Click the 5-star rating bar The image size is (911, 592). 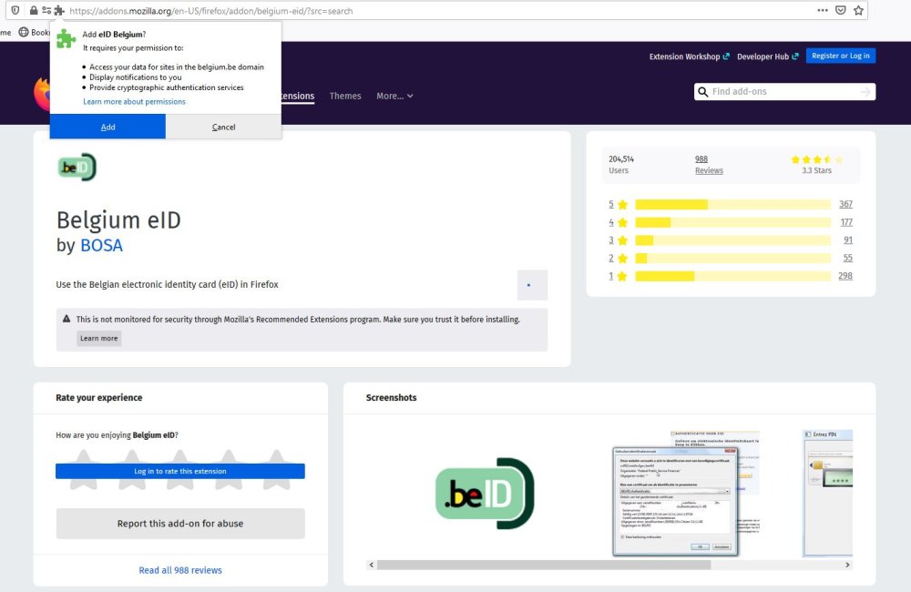(x=732, y=205)
